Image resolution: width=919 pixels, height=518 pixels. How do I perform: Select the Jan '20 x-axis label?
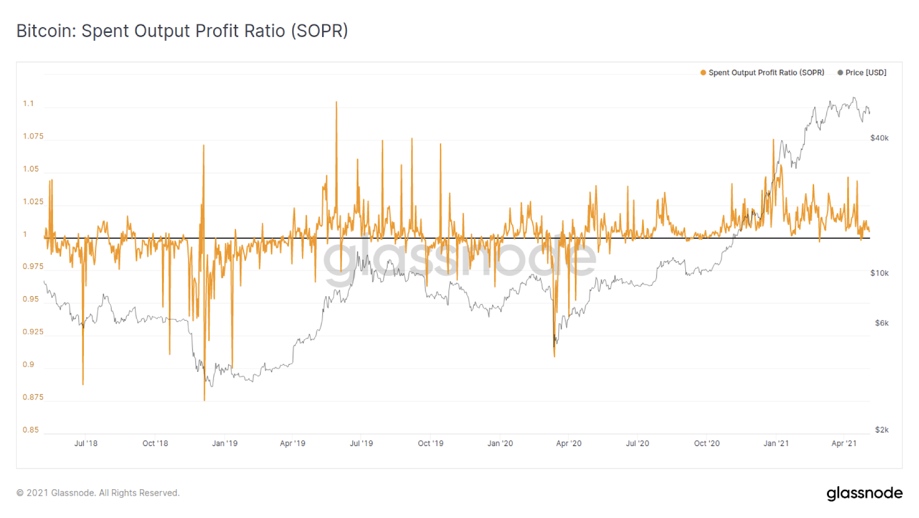500,443
